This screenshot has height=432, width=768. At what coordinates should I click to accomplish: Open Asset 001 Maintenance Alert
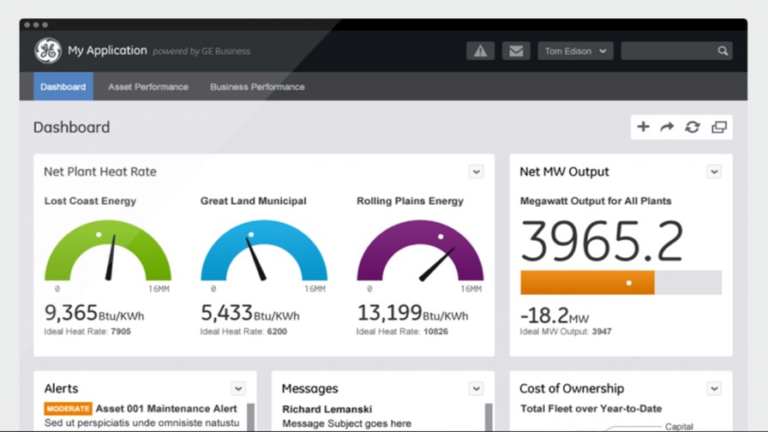pyautogui.click(x=166, y=409)
